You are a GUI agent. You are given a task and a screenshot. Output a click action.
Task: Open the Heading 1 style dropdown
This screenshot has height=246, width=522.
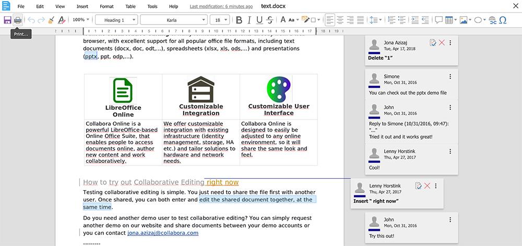click(116, 20)
